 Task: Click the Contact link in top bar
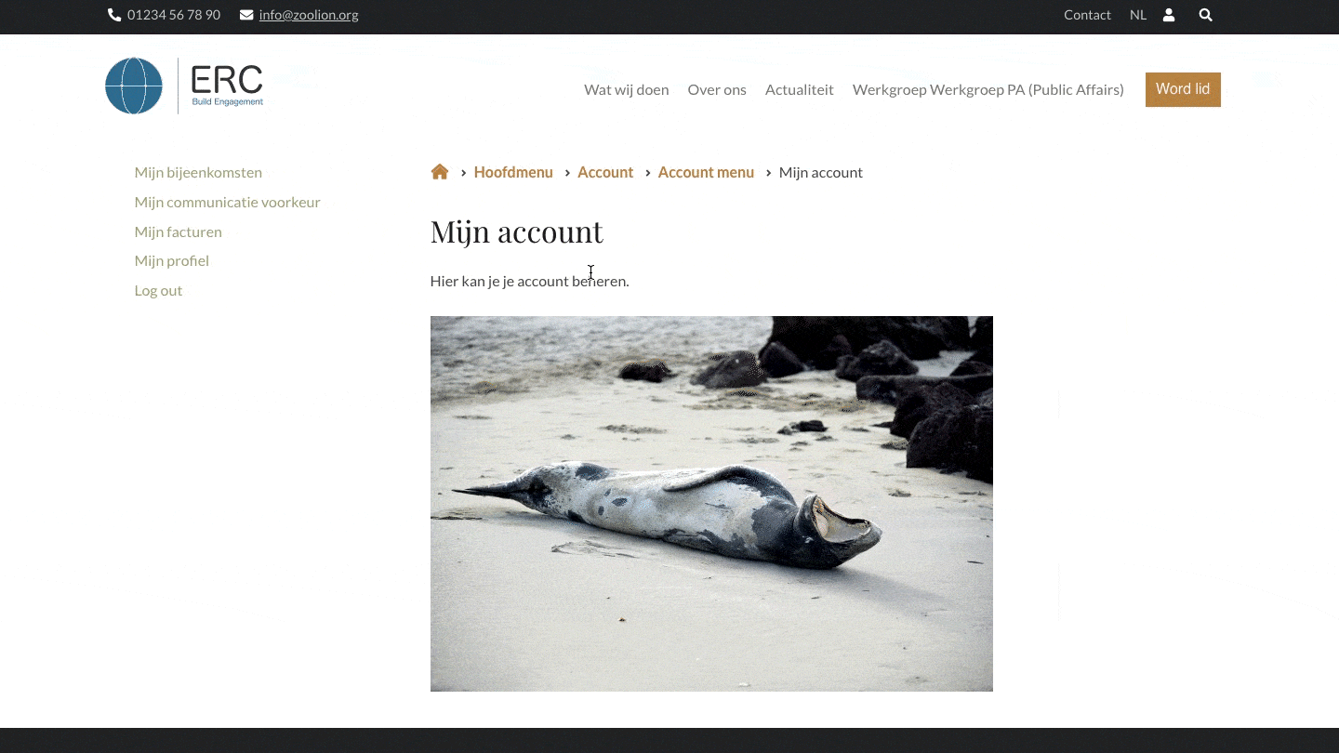click(1087, 15)
